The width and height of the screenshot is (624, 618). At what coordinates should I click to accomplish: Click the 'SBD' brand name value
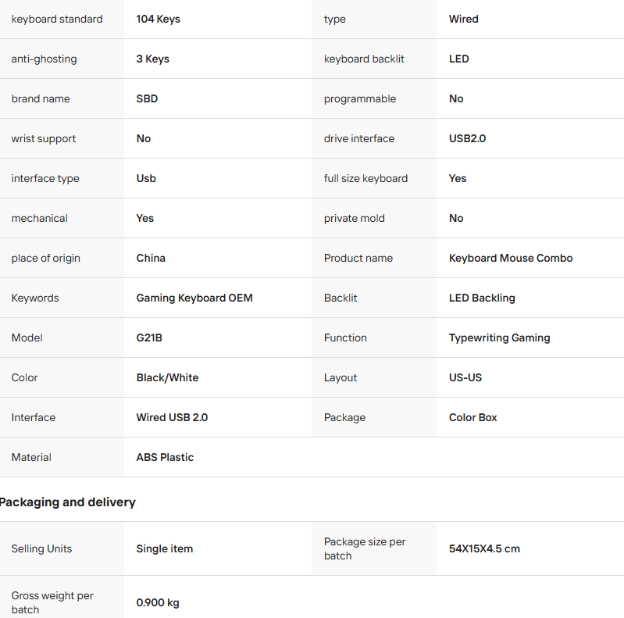point(147,98)
